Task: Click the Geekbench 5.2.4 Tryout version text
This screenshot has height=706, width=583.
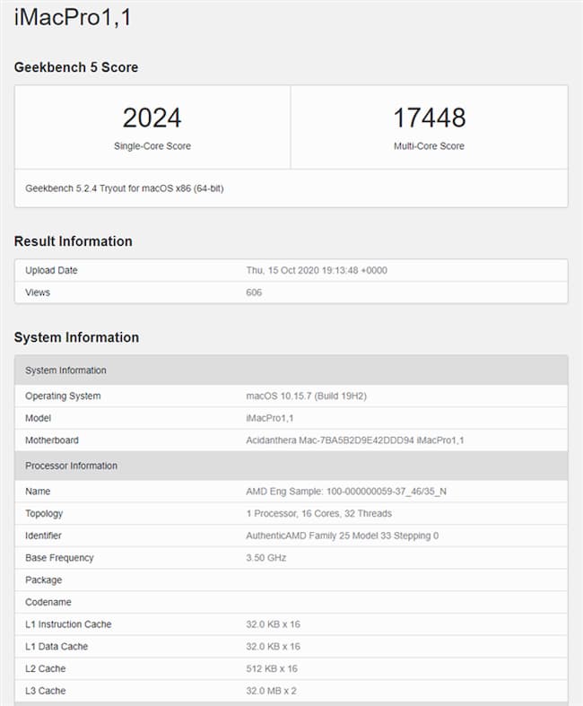Action: pos(125,189)
